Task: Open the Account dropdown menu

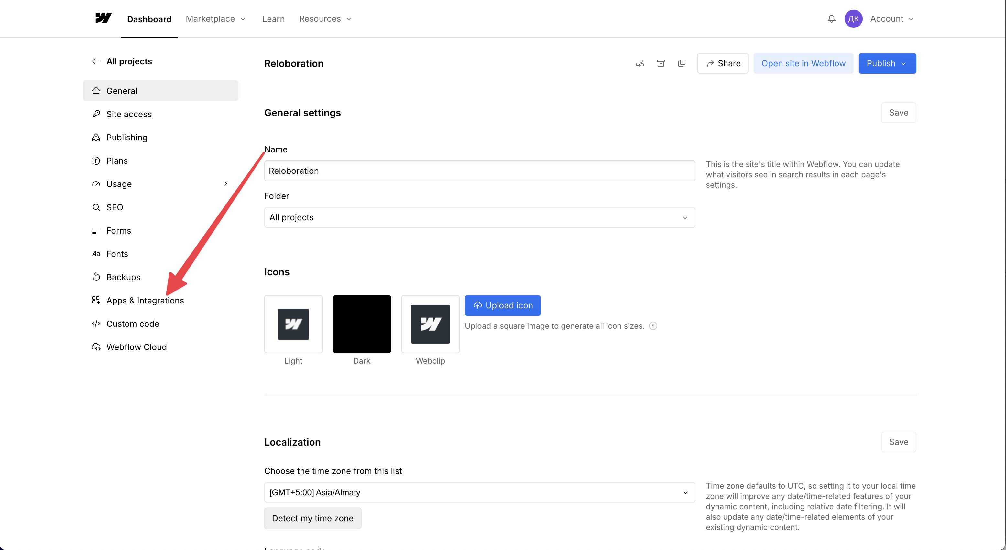Action: click(x=892, y=19)
